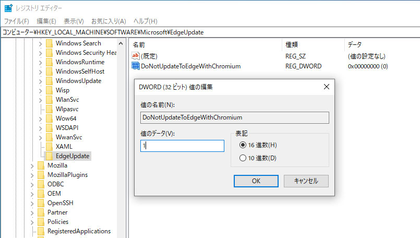Click the キャンセル button in the dialog
Image resolution: width=420 pixels, height=238 pixels.
click(306, 181)
